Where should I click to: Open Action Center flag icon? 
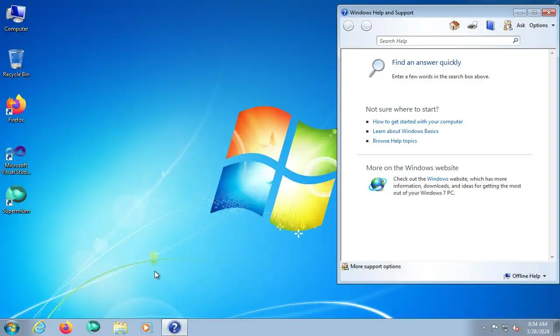coord(495,328)
